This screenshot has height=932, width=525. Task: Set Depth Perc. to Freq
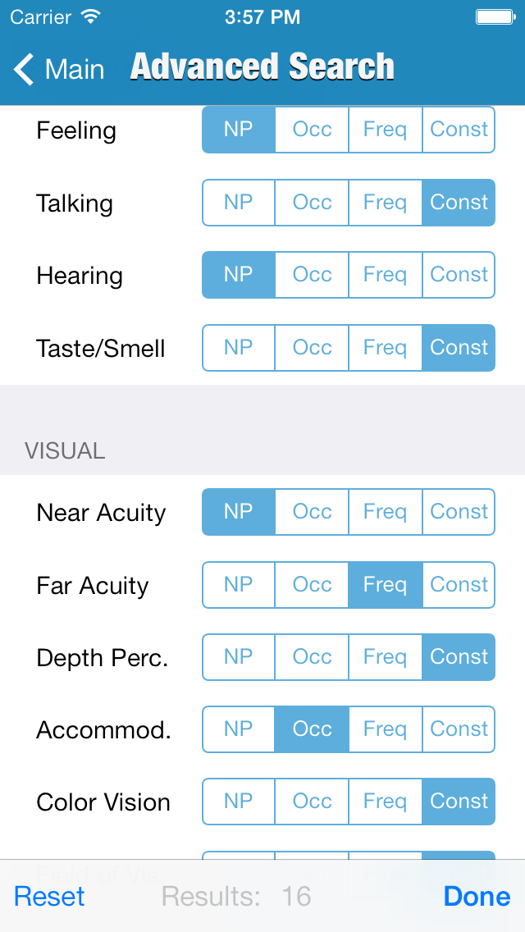pyautogui.click(x=385, y=657)
